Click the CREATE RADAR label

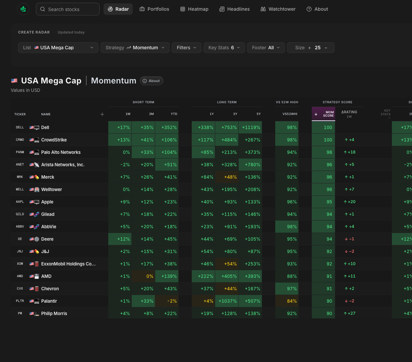pyautogui.click(x=34, y=32)
